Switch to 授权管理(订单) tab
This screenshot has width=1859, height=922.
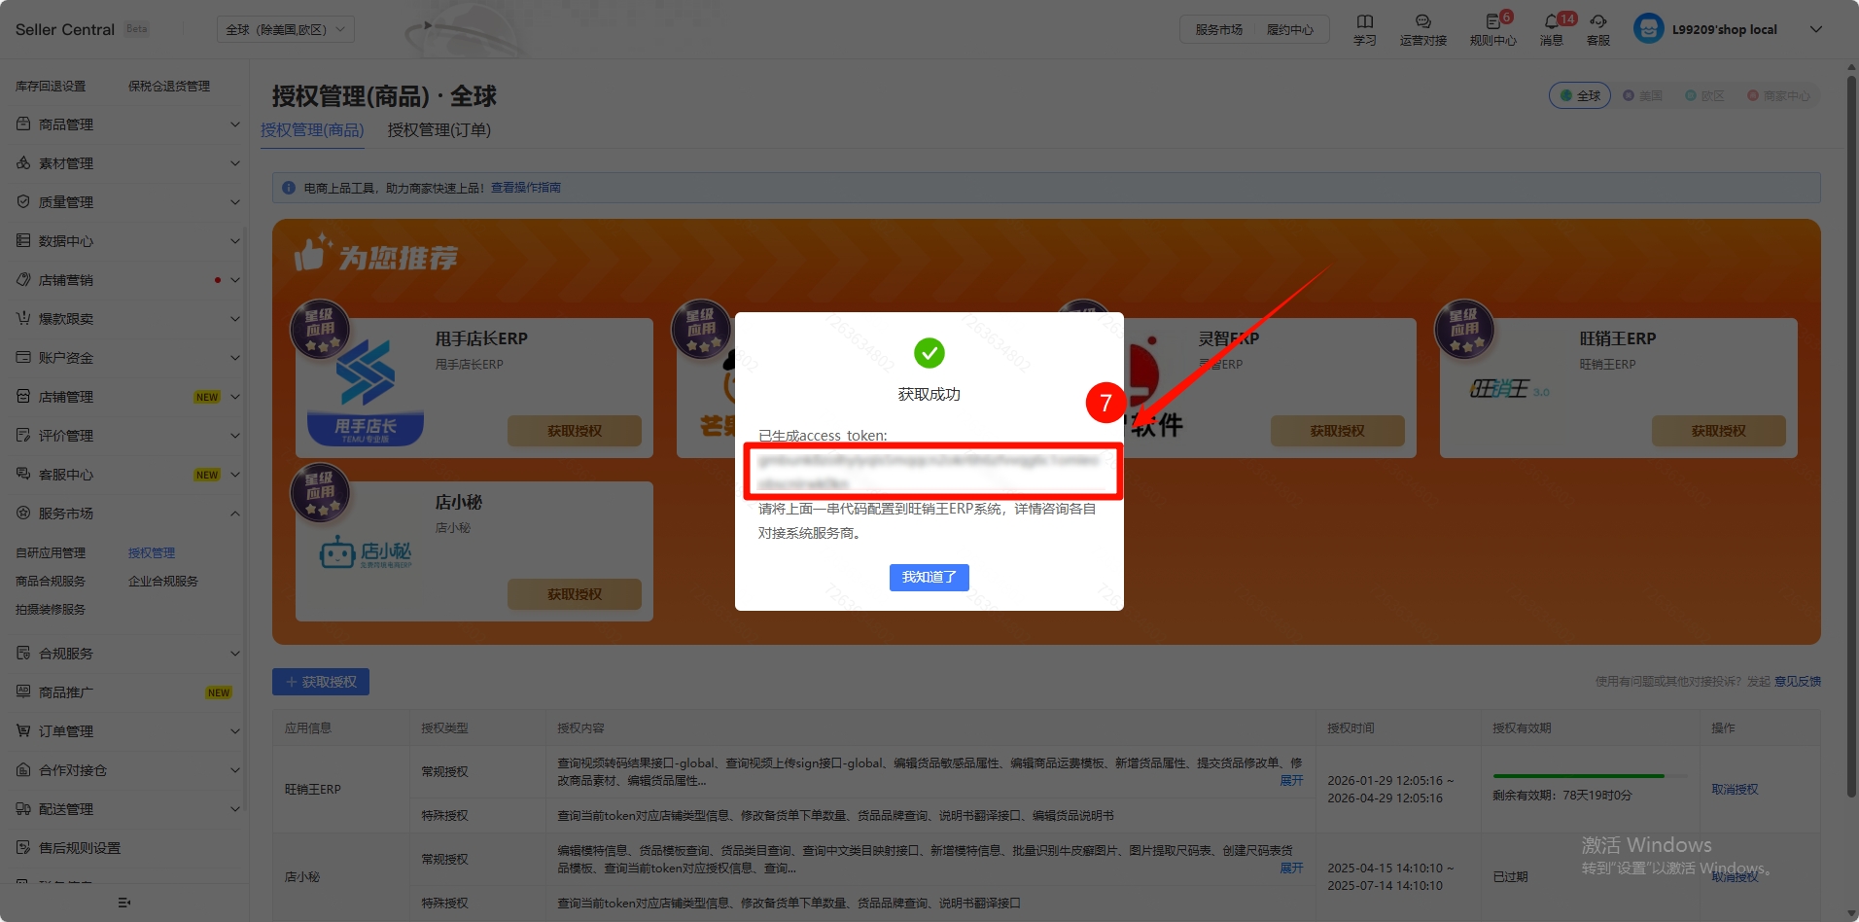click(438, 129)
